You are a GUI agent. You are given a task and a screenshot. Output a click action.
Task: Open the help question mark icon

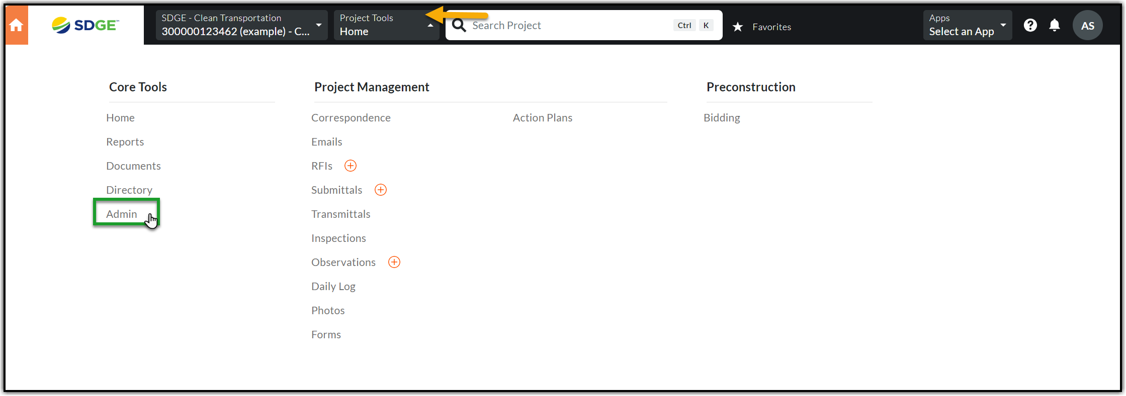(1030, 25)
